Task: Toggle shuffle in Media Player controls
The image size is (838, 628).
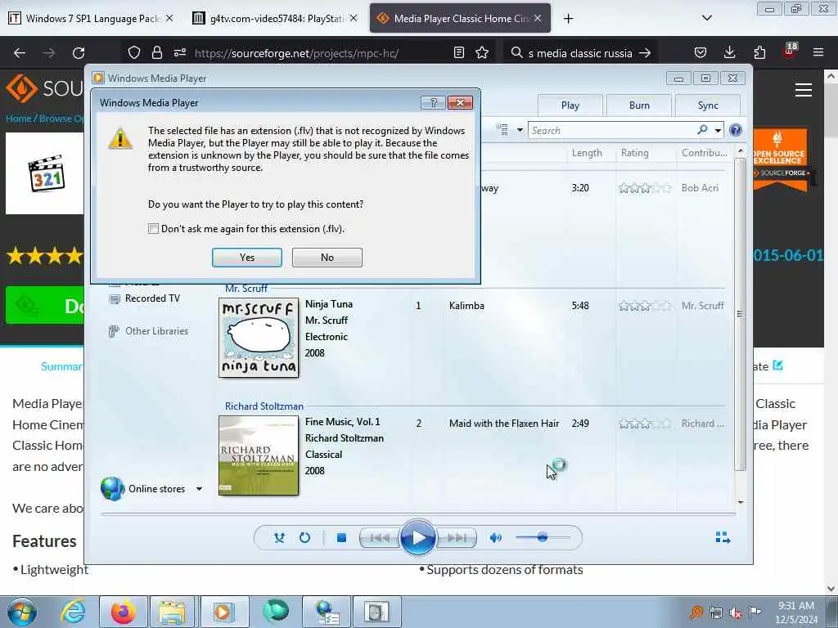Action: [279, 538]
